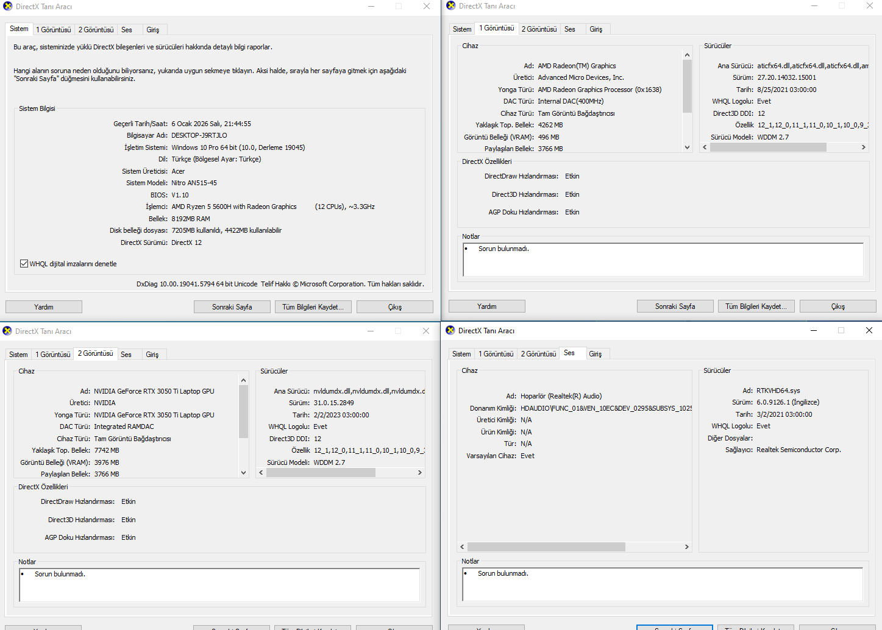882x630 pixels.
Task: Click down arrow of AMD Radeon Cihaz list scrollbar
Action: [687, 147]
